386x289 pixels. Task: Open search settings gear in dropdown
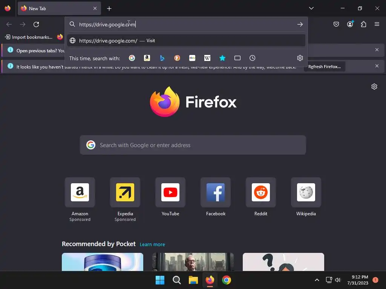300,58
